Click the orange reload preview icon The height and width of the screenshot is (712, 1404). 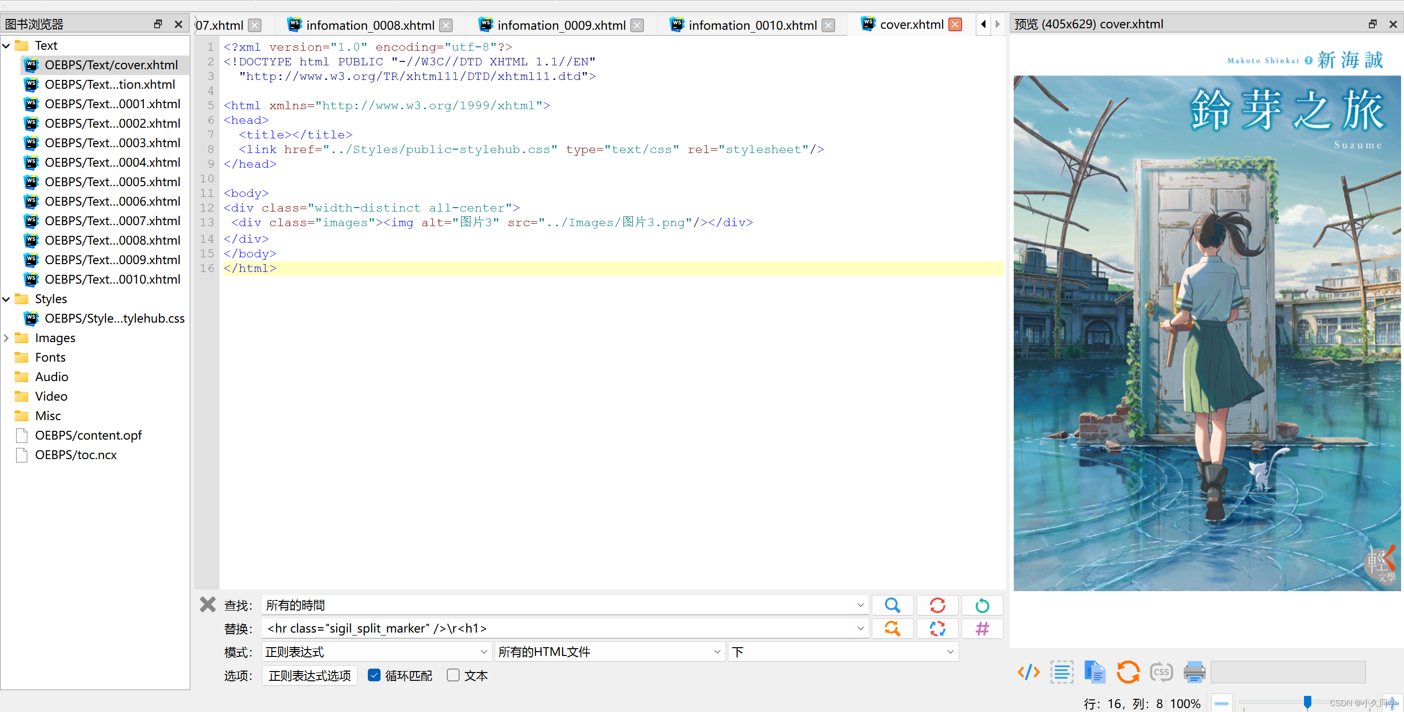tap(1128, 672)
